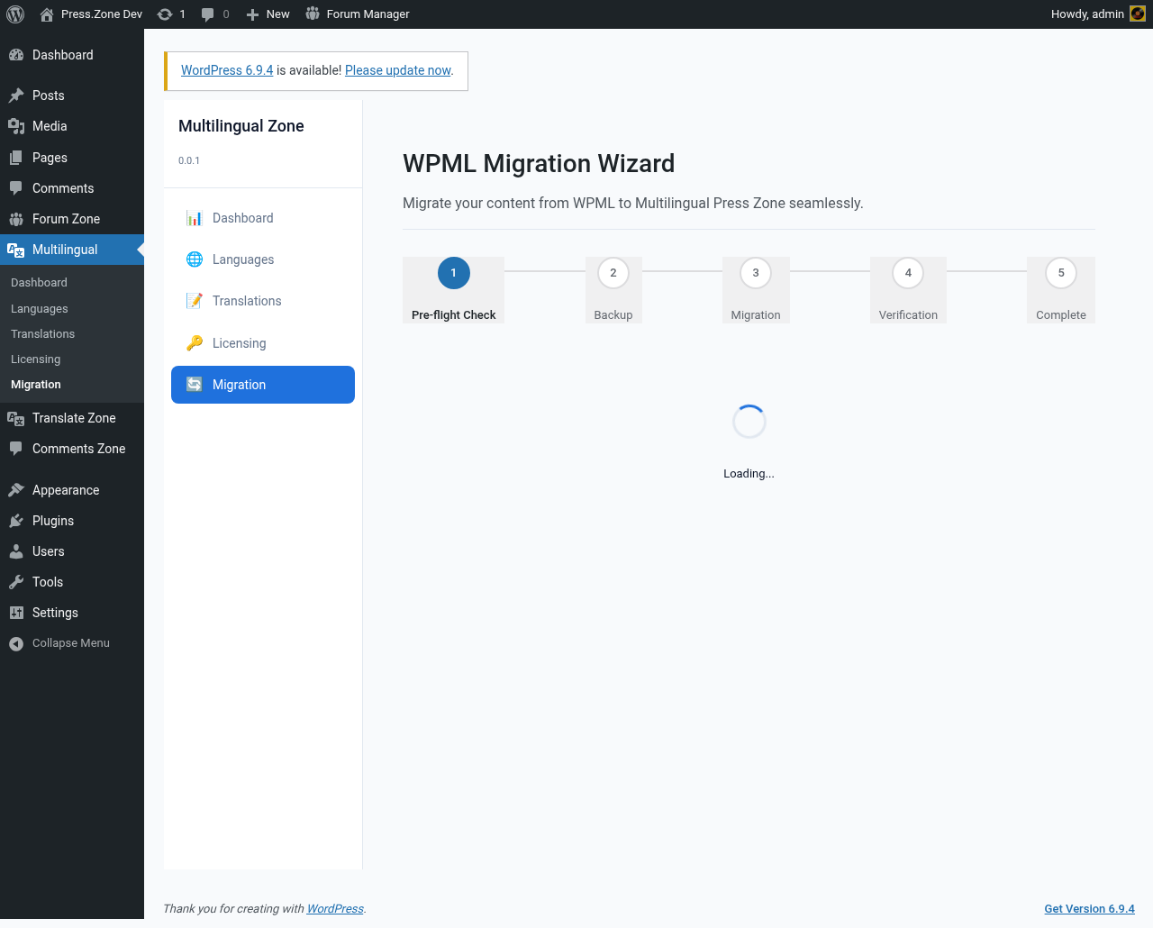Screen dimensions: 1153x928
Task: Click the Loading spinner
Action: tap(749, 422)
